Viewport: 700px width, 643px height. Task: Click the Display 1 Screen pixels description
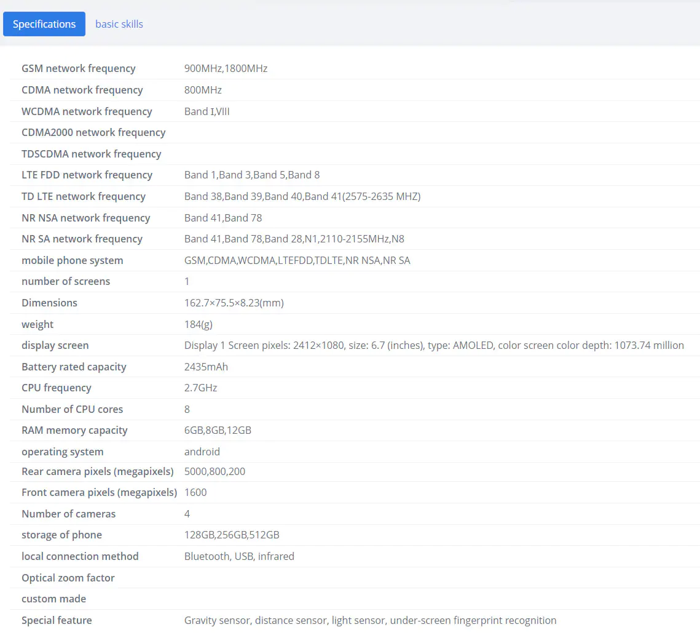[x=434, y=345]
